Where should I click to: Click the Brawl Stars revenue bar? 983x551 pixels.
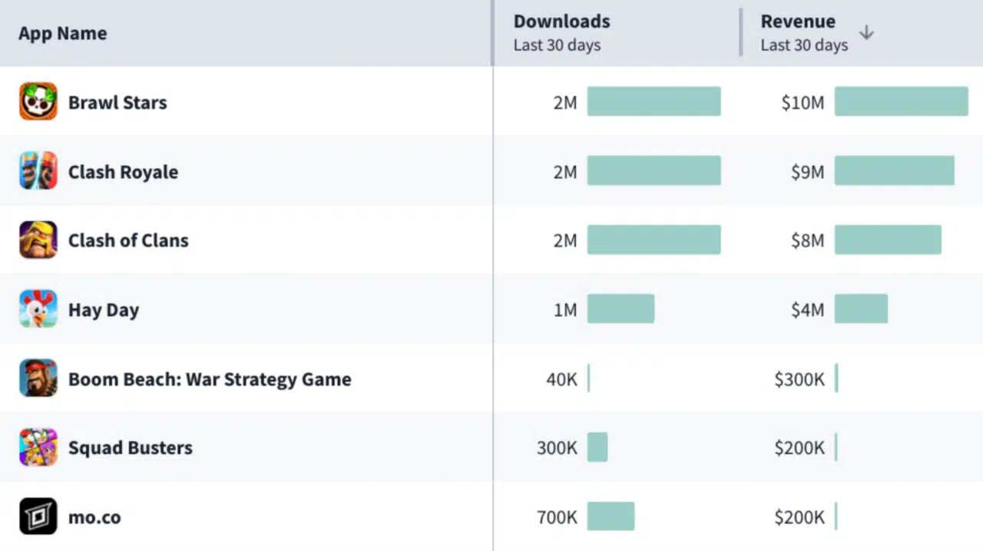pos(902,101)
